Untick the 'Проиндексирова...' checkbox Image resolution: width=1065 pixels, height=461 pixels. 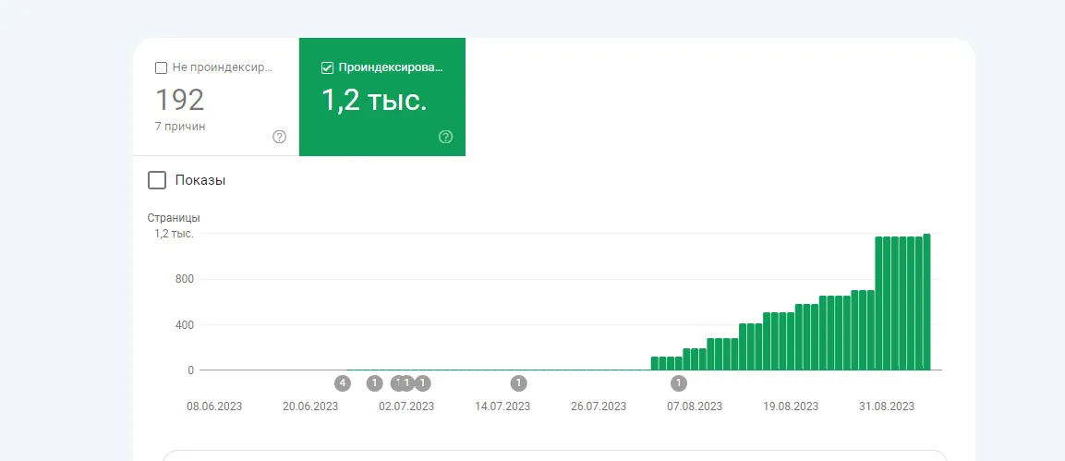tap(327, 67)
